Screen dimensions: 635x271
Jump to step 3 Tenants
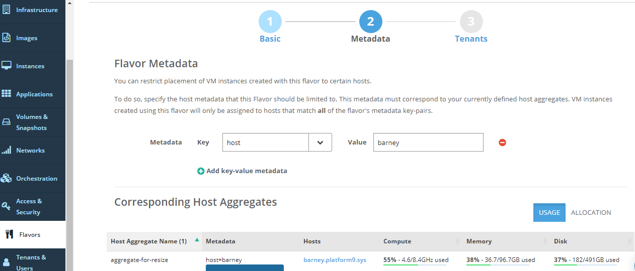[471, 22]
